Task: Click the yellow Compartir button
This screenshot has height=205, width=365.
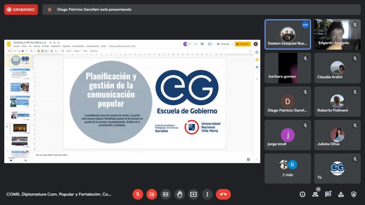Action: (243, 44)
